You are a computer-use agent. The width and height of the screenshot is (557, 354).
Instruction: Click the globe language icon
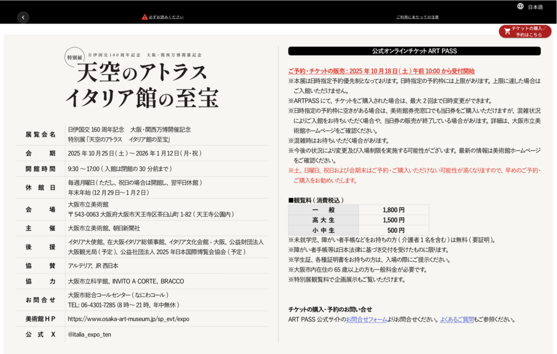click(521, 6)
